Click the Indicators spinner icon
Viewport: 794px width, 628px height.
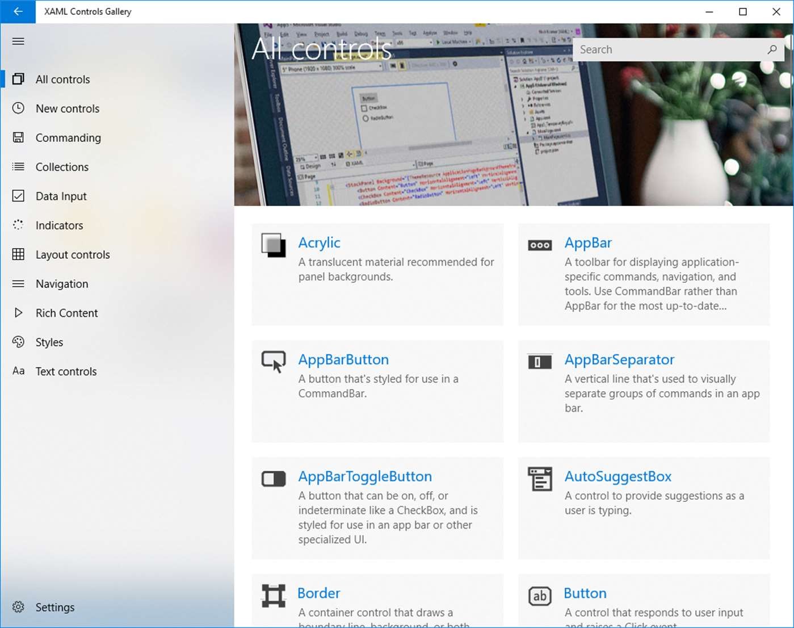[18, 225]
